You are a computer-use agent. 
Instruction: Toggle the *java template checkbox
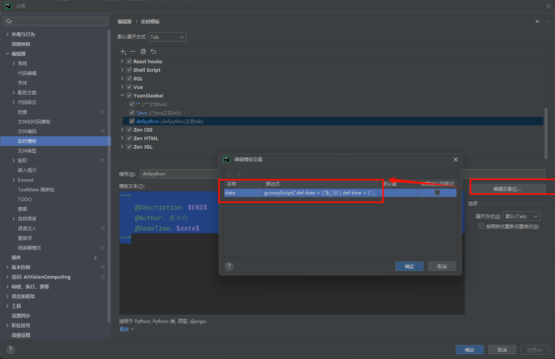[x=132, y=113]
